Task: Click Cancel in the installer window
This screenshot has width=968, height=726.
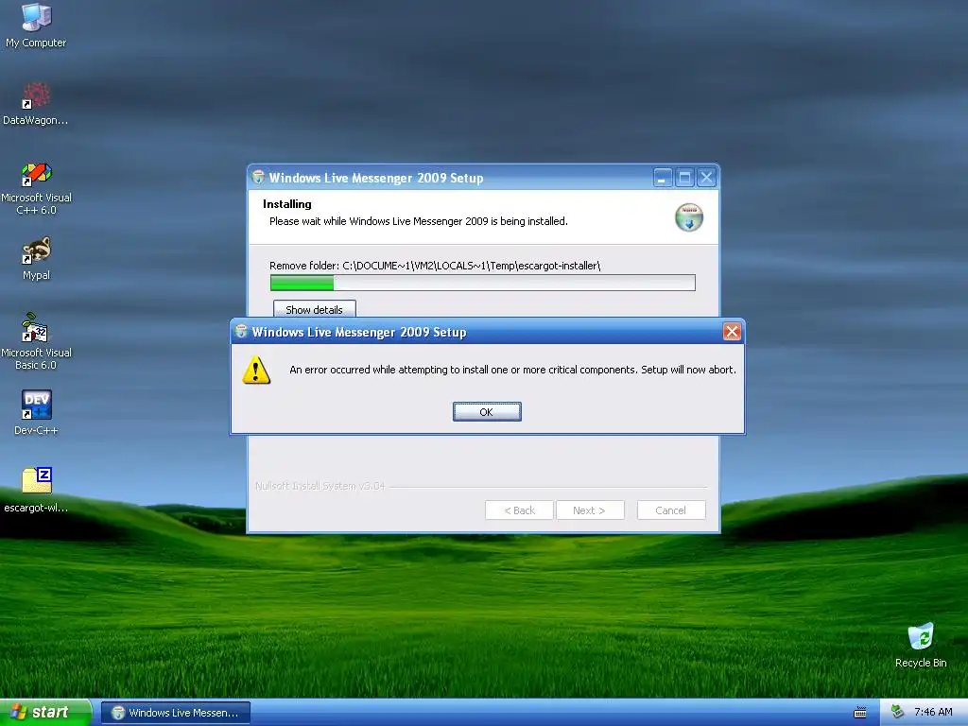Action: point(671,510)
